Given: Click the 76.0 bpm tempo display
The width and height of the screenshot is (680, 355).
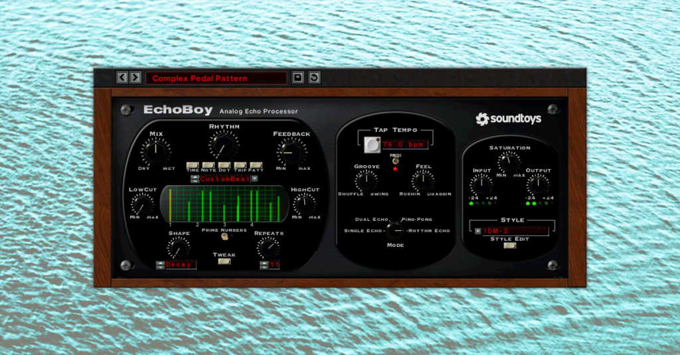Looking at the screenshot, I should [x=404, y=145].
